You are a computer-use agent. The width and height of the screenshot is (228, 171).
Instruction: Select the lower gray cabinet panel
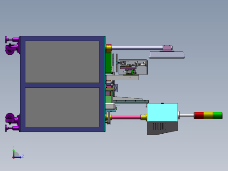tap(62, 107)
